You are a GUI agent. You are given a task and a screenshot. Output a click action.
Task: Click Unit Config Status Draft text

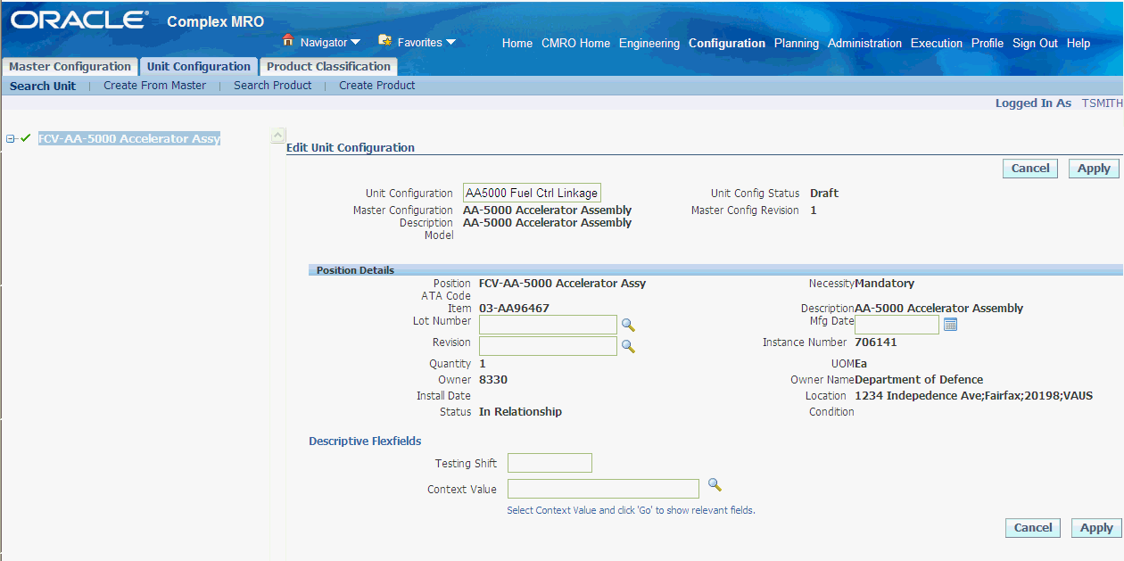point(824,194)
